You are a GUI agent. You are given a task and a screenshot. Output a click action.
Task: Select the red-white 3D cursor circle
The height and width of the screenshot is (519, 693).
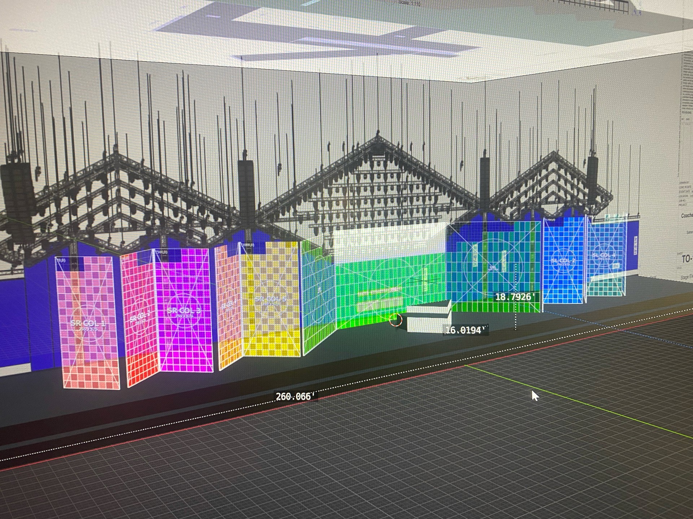click(x=396, y=319)
